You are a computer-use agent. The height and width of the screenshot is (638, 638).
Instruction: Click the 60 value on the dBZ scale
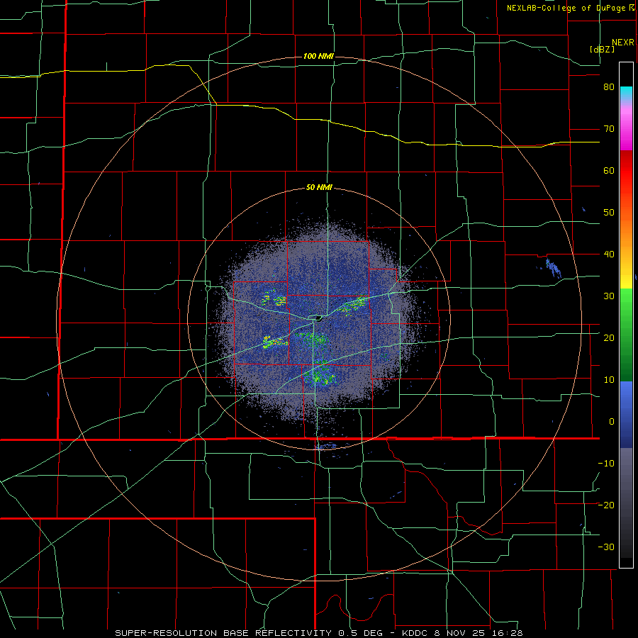click(609, 171)
